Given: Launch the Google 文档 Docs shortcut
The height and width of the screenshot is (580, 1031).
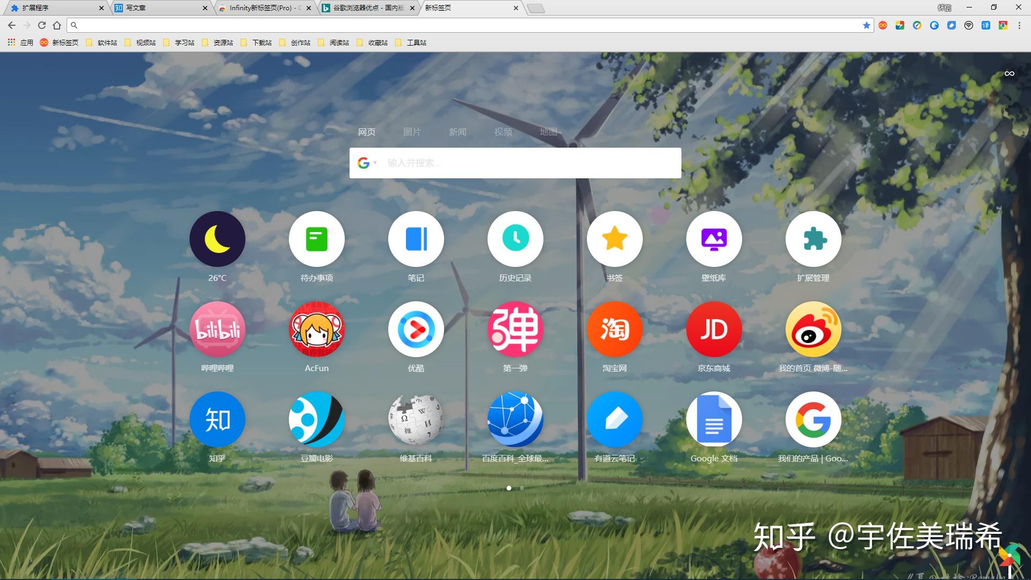Looking at the screenshot, I should [x=714, y=419].
